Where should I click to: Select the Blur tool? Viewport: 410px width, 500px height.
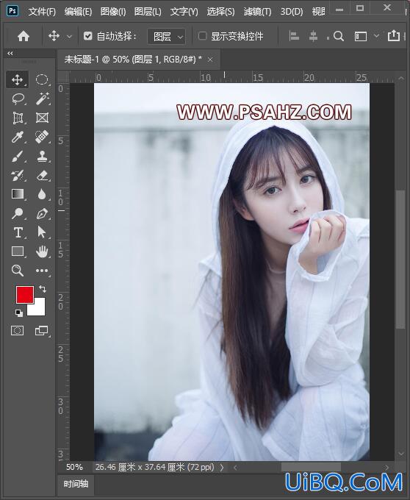point(42,194)
